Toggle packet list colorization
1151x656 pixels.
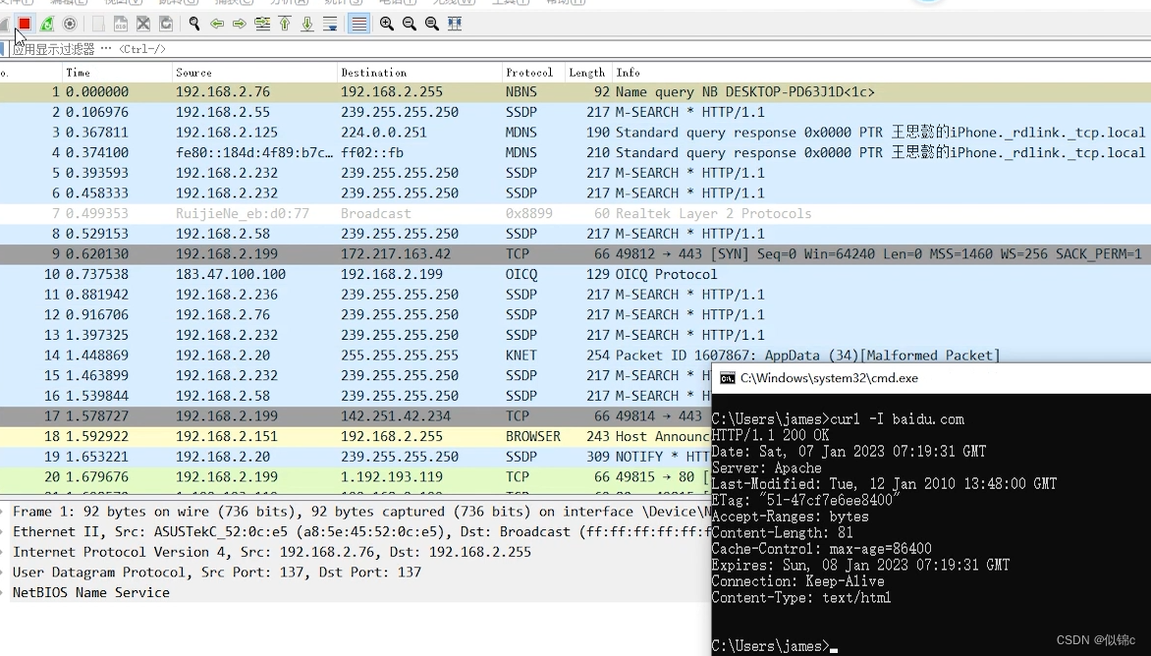(x=359, y=25)
